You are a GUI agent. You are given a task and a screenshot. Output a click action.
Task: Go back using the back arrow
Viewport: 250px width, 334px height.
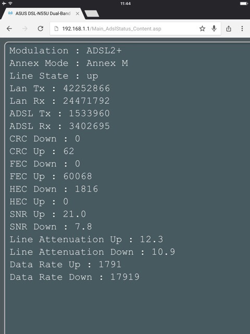tap(9, 29)
